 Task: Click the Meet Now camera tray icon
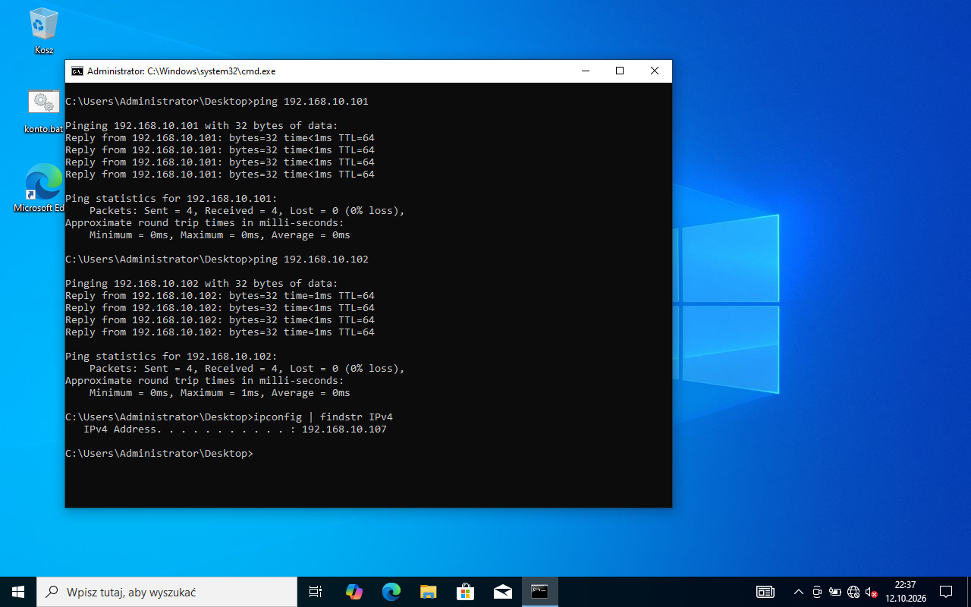click(x=817, y=592)
